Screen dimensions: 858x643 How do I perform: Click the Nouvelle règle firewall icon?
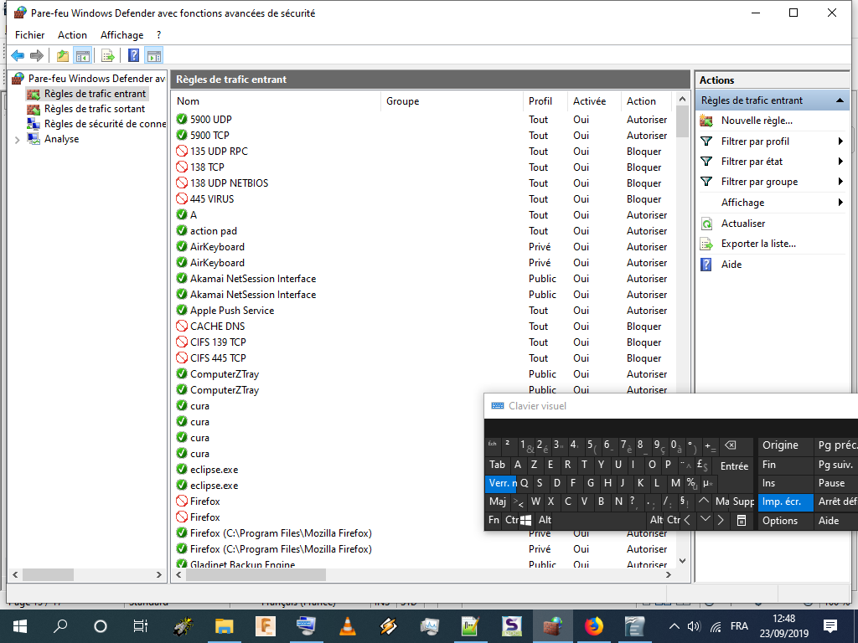pos(706,121)
